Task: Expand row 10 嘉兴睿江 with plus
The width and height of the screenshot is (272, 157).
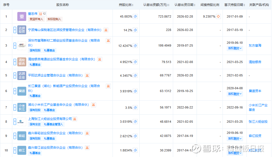Action: pyautogui.click(x=15, y=150)
